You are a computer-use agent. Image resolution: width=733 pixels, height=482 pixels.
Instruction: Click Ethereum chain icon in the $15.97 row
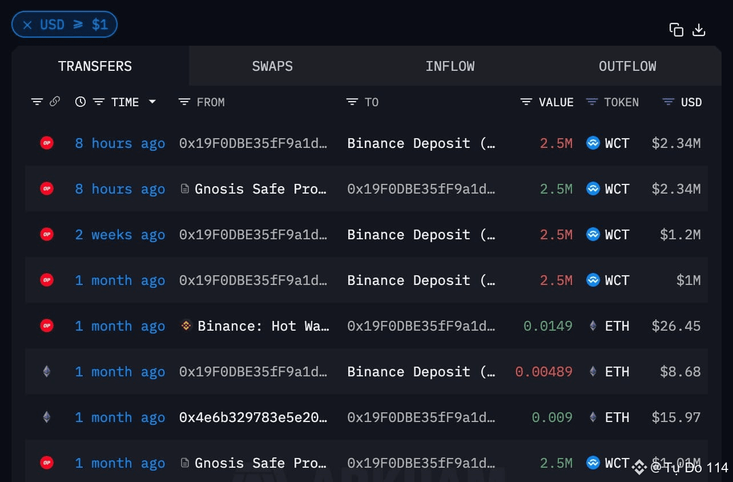coord(47,417)
